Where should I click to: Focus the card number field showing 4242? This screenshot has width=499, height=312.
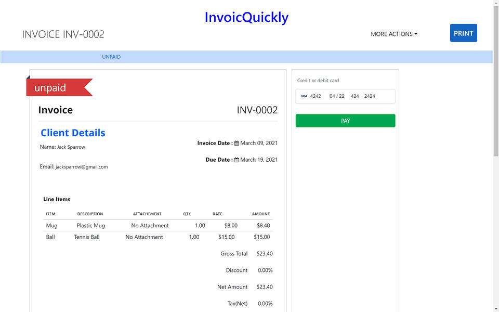tap(316, 96)
